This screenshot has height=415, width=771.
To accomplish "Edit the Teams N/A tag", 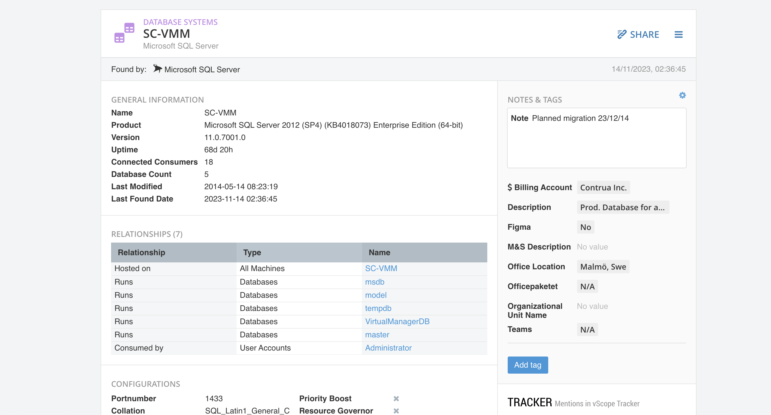I will (x=587, y=330).
